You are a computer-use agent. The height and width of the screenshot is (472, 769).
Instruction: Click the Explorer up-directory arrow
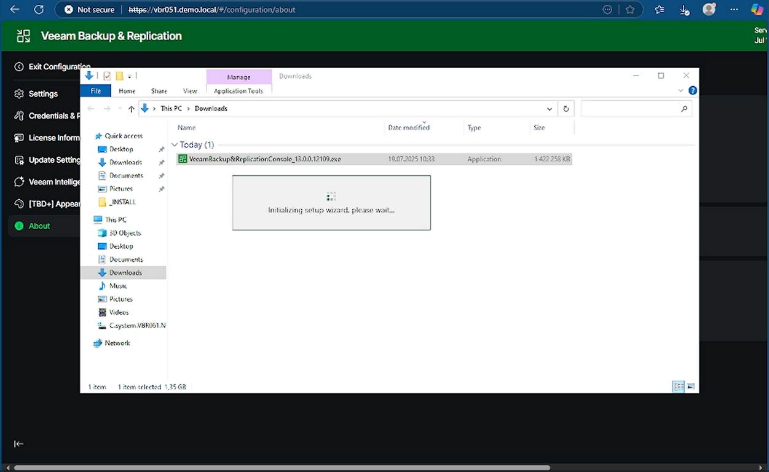(131, 109)
